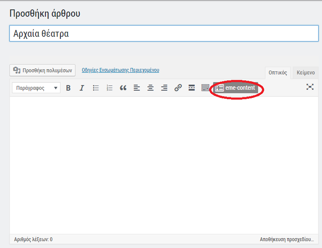Click the eme-content toolbar button
The image size is (322, 248).
tap(235, 88)
